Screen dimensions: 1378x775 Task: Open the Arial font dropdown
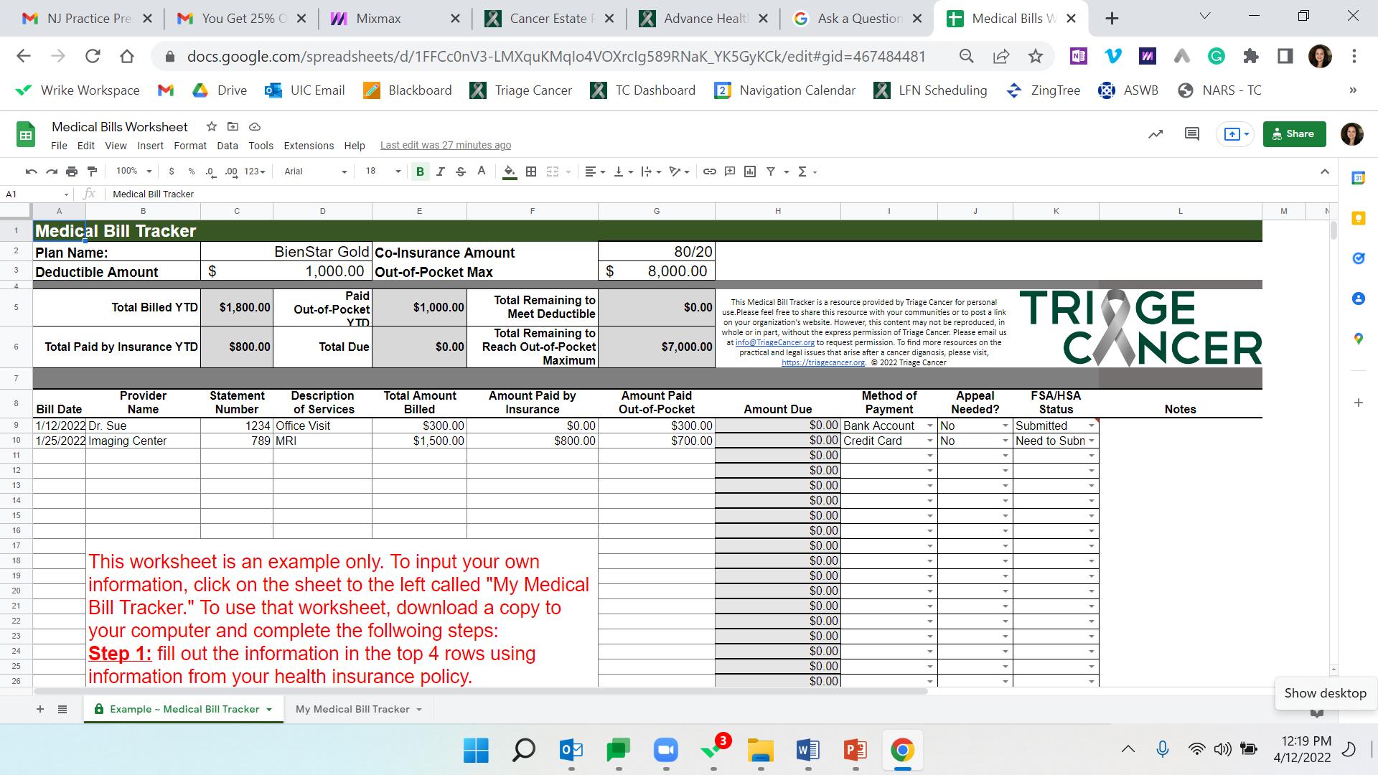pos(314,172)
